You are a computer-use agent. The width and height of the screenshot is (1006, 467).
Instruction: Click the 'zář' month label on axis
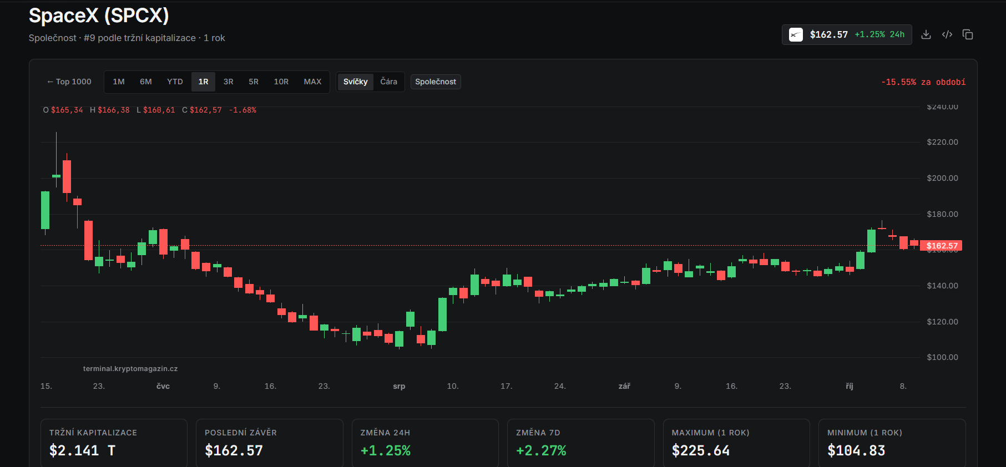coord(624,386)
